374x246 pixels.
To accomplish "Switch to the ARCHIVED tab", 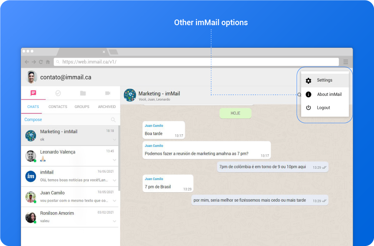I will point(107,107).
